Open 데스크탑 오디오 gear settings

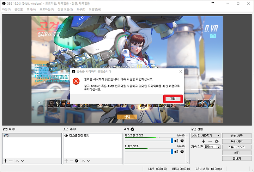[x=182, y=141]
